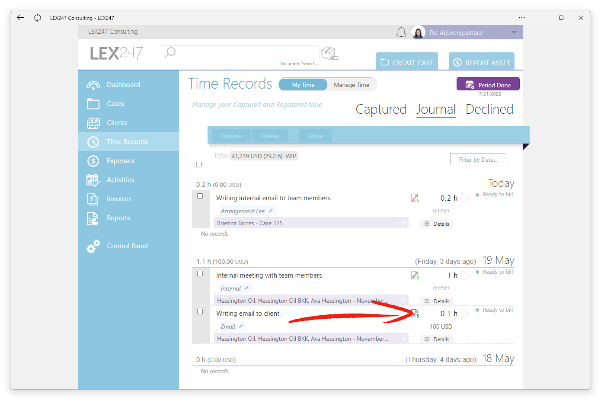This screenshot has width=601, height=400.
Task: Click play arrow beside 0.2 h
Action: pyautogui.click(x=465, y=198)
